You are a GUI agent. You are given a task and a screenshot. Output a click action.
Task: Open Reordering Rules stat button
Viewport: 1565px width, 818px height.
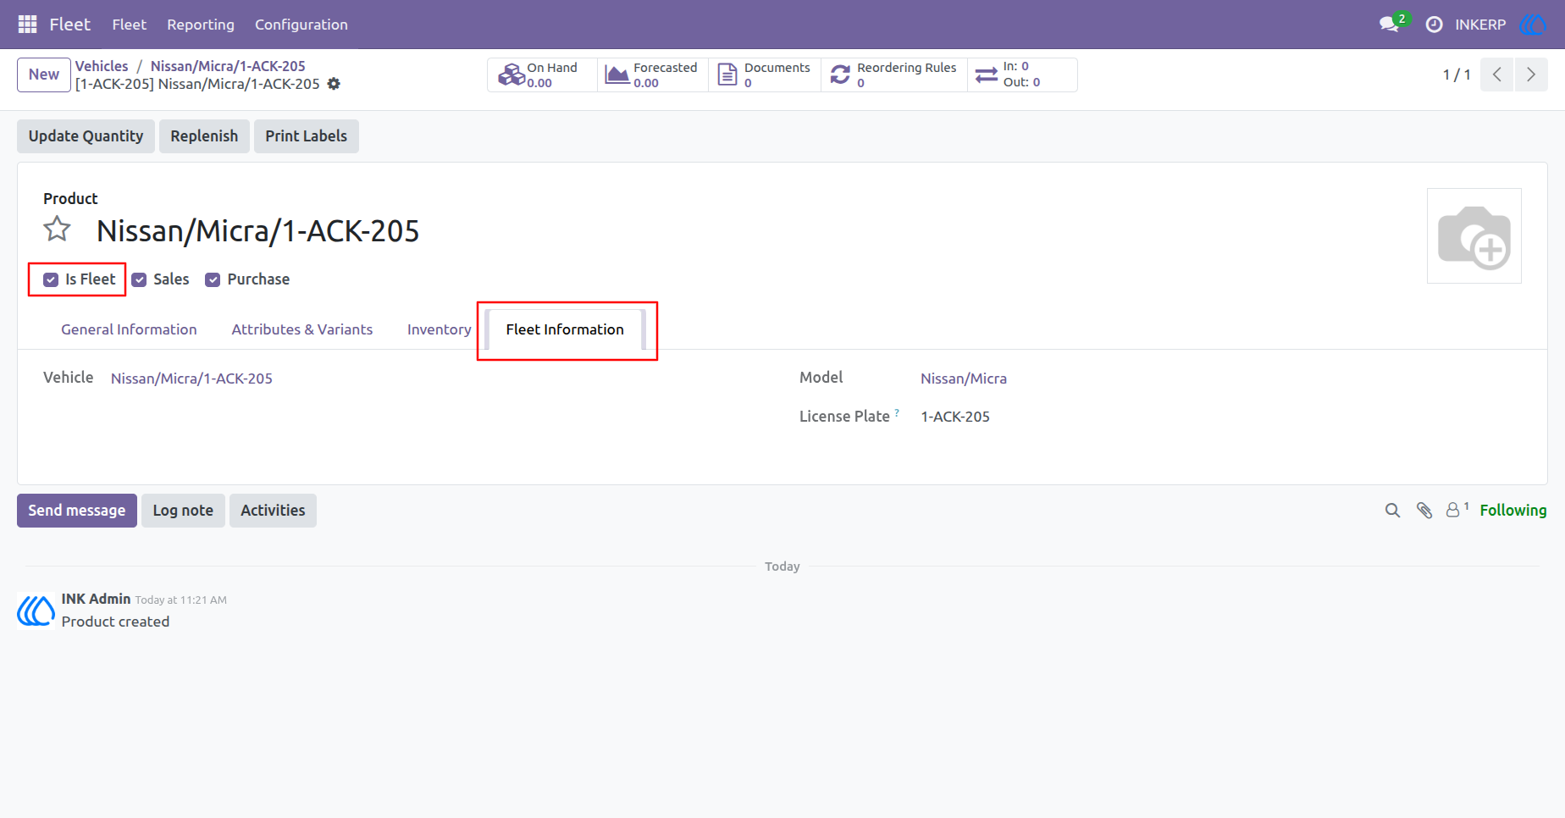pyautogui.click(x=894, y=75)
